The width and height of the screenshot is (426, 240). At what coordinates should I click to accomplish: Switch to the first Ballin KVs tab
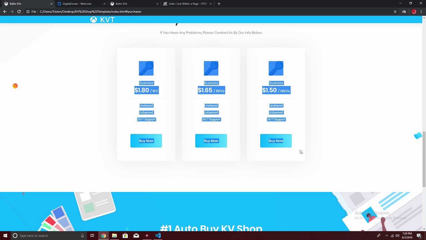27,4
